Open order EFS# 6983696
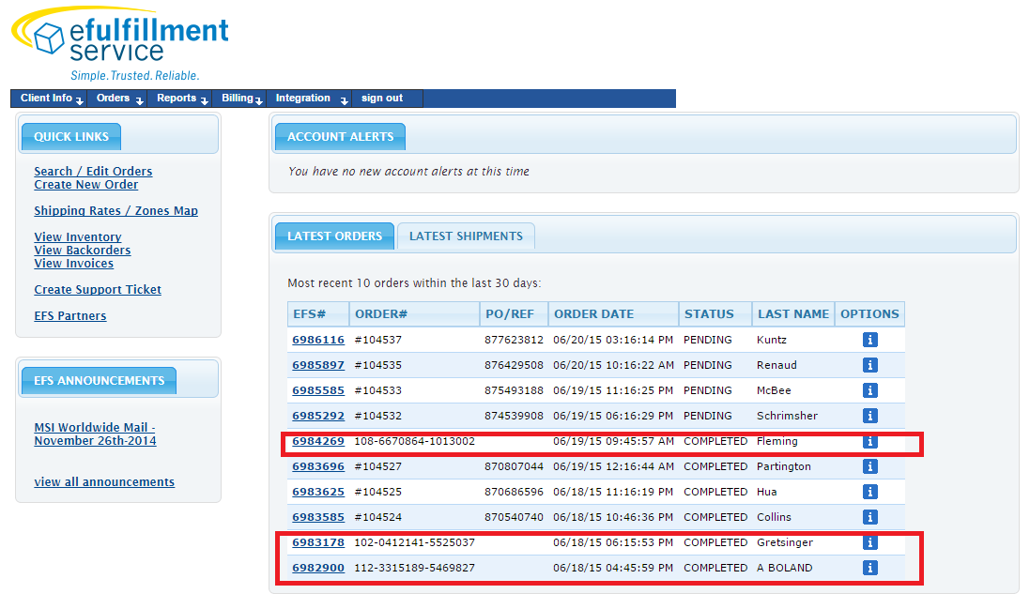 click(318, 466)
